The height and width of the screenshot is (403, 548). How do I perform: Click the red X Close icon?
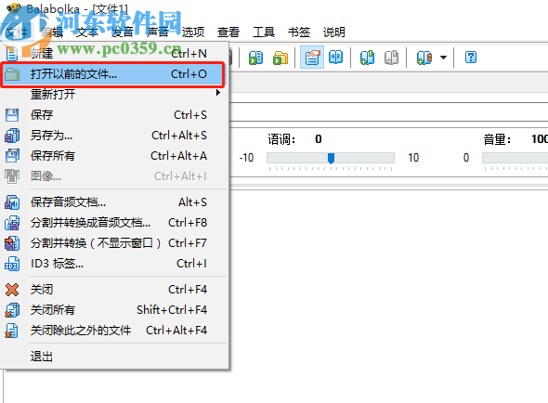12,290
